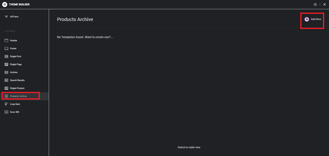Open Single Post templates
The image size is (329, 156).
pyautogui.click(x=16, y=56)
